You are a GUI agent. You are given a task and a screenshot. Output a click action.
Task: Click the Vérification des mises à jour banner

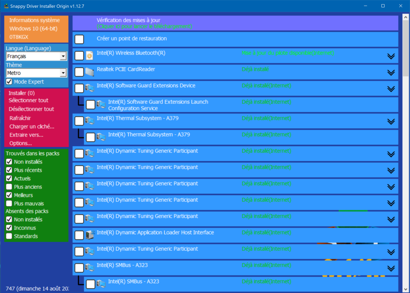(235, 23)
